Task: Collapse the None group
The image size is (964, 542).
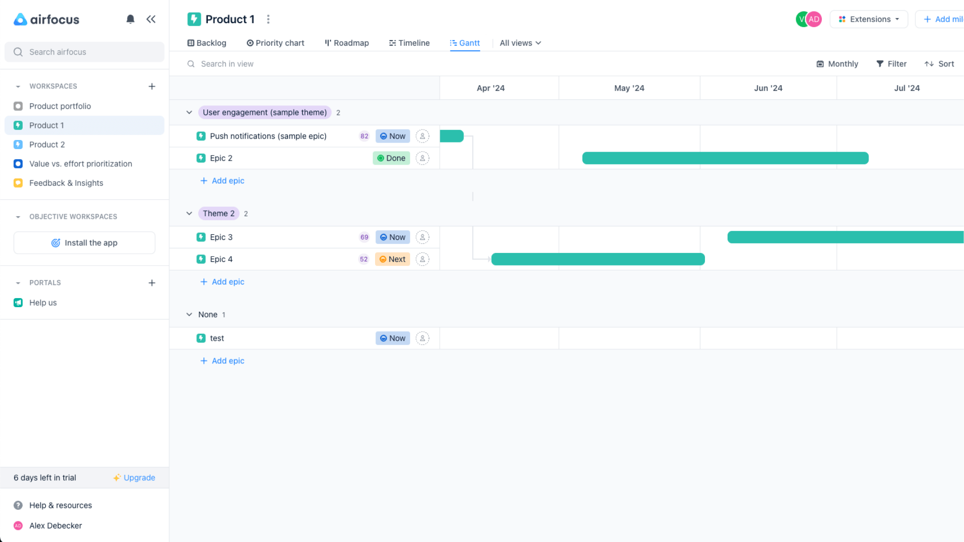Action: tap(189, 314)
